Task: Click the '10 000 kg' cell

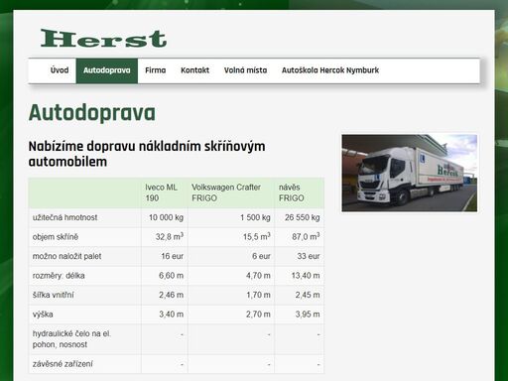Action: (165, 217)
